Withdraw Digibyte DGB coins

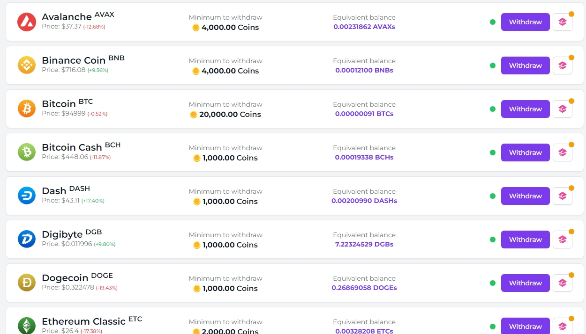click(525, 240)
